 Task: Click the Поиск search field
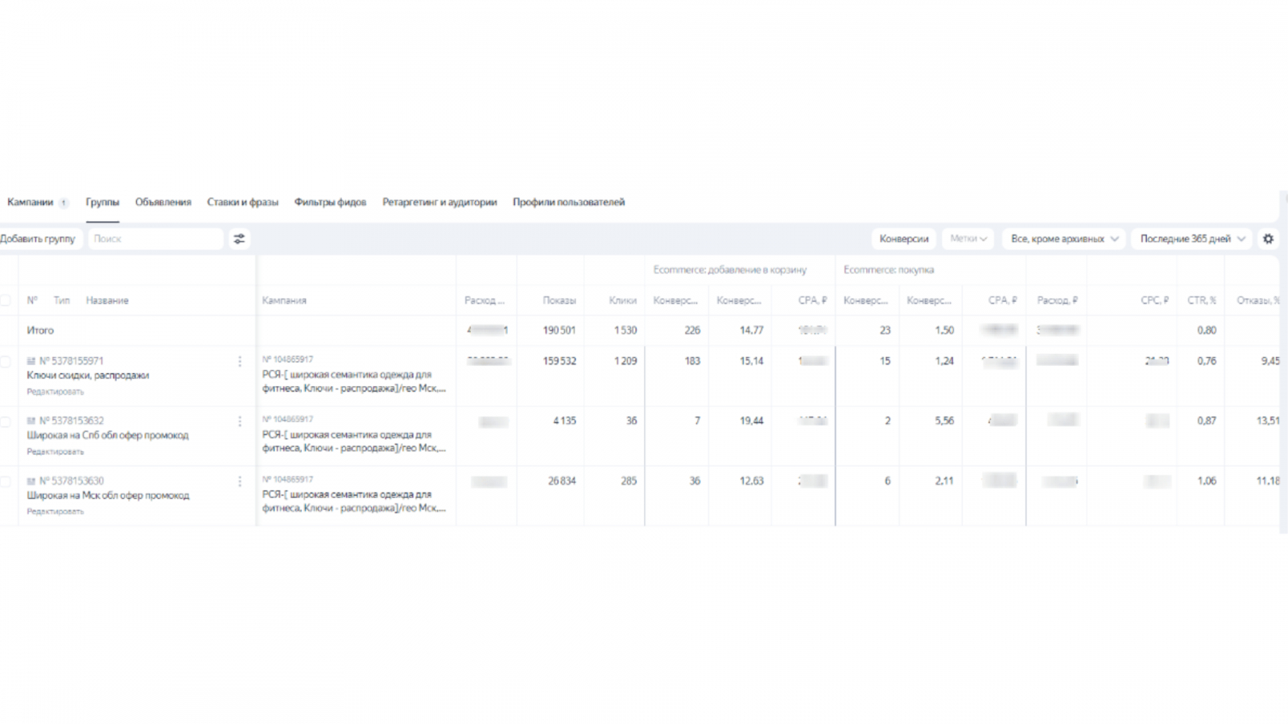[x=155, y=239]
